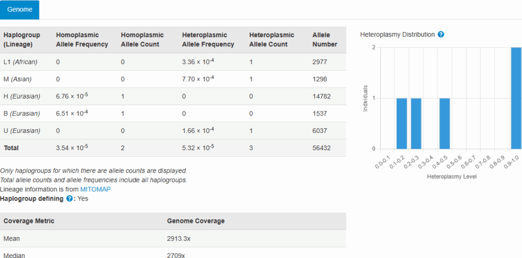
Task: Select the B (Eurasian) haplogroup row
Action: pos(22,113)
